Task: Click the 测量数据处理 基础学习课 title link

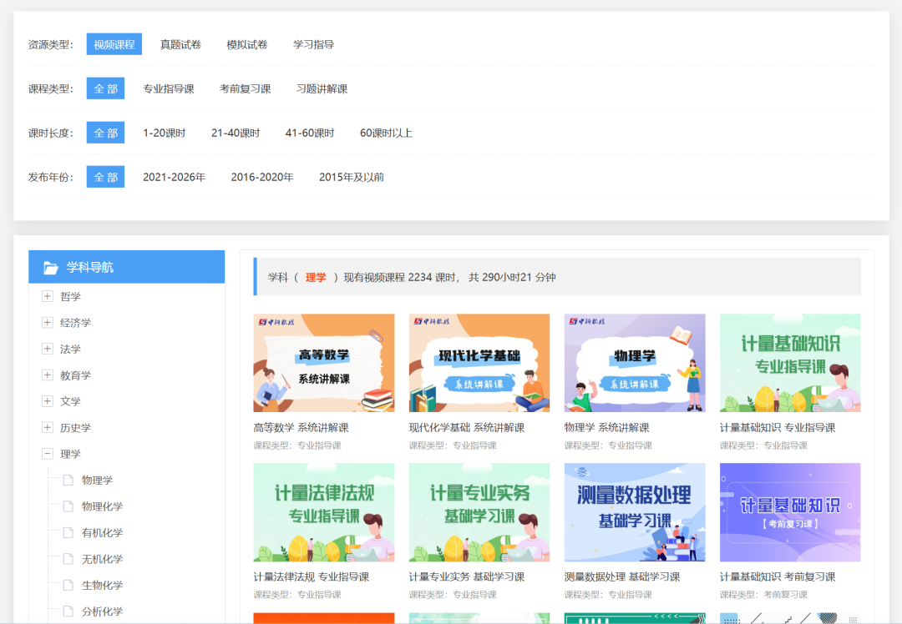Action: tap(622, 577)
